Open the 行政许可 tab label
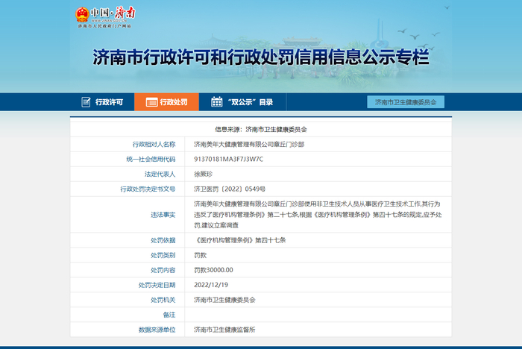This screenshot has height=349, width=522. (x=109, y=102)
